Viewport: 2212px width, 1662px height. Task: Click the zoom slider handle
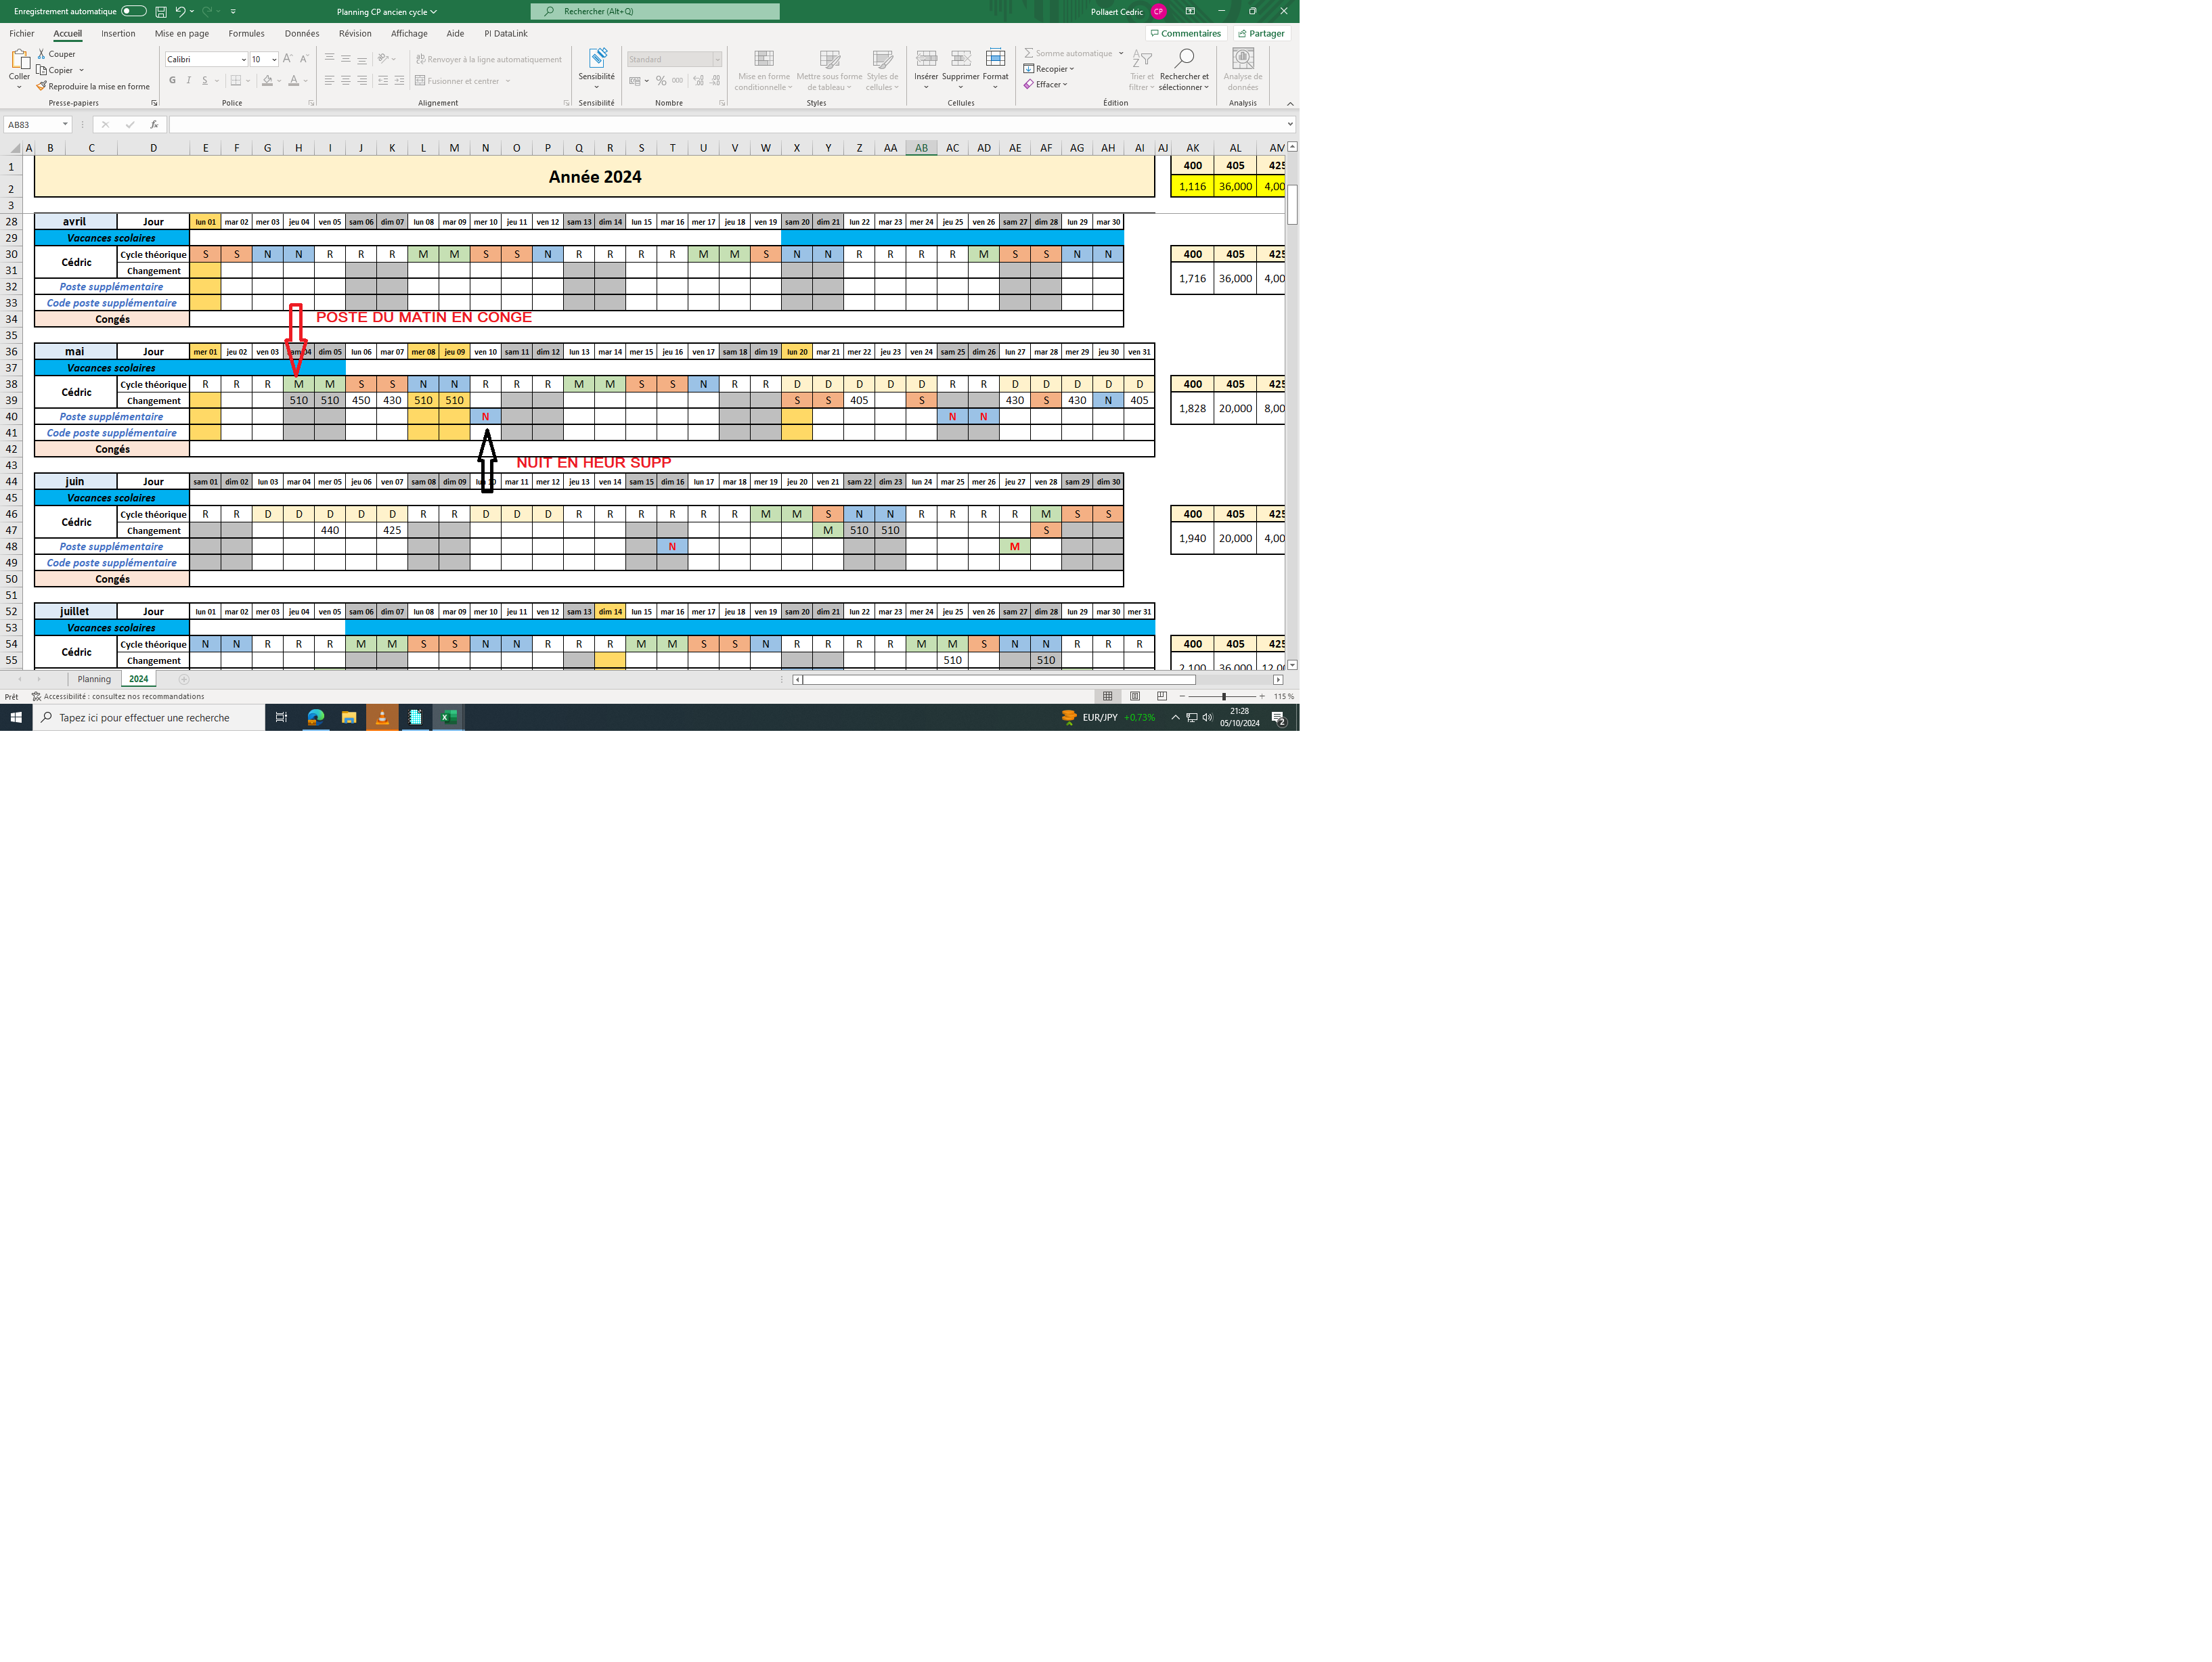coord(1224,696)
